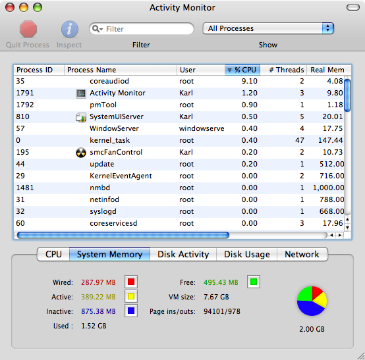
Task: Select the Activity Monitor app icon in process list
Action: [x=81, y=93]
